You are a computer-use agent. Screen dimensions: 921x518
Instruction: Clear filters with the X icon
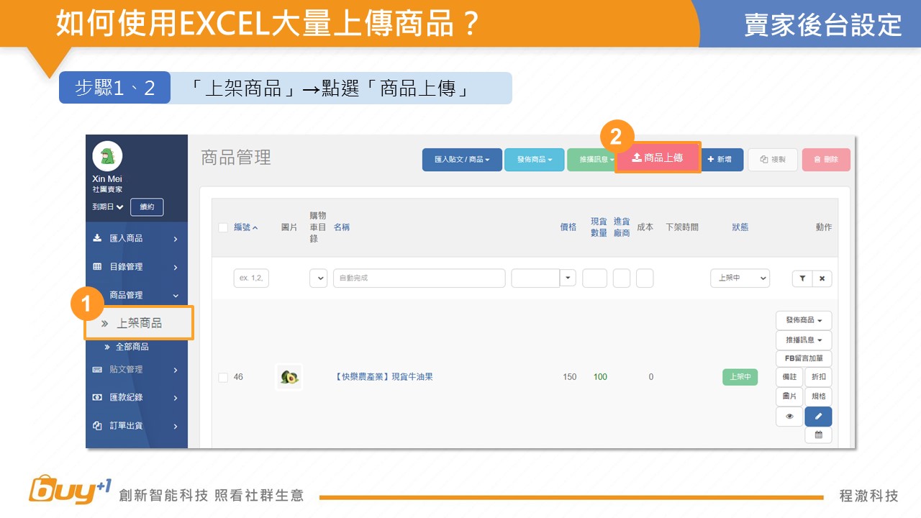(822, 278)
